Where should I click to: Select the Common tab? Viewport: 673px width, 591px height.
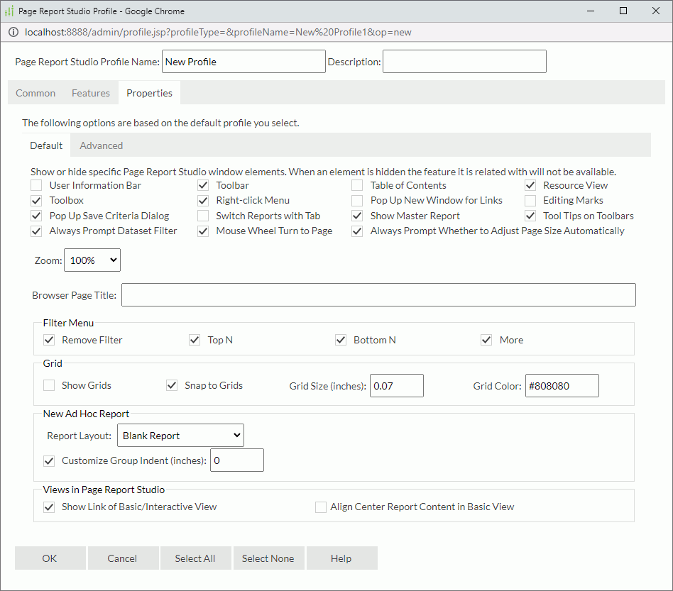[x=35, y=92]
